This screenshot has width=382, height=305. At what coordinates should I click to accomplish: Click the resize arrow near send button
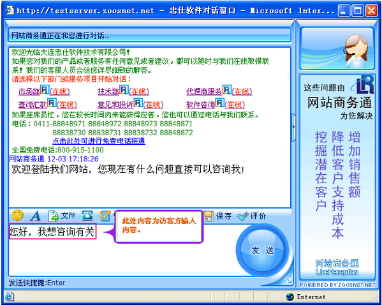coord(289,280)
